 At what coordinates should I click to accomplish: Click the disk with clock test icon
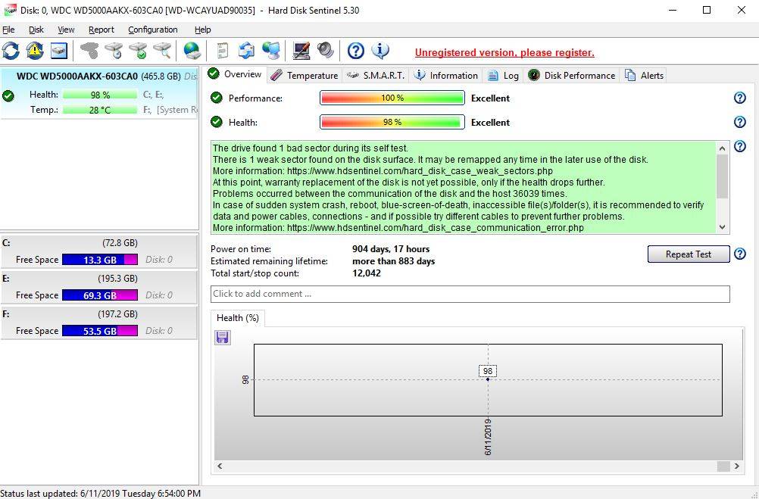114,50
